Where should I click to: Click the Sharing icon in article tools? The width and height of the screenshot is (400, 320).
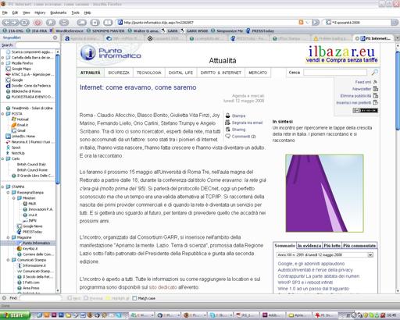point(228,130)
